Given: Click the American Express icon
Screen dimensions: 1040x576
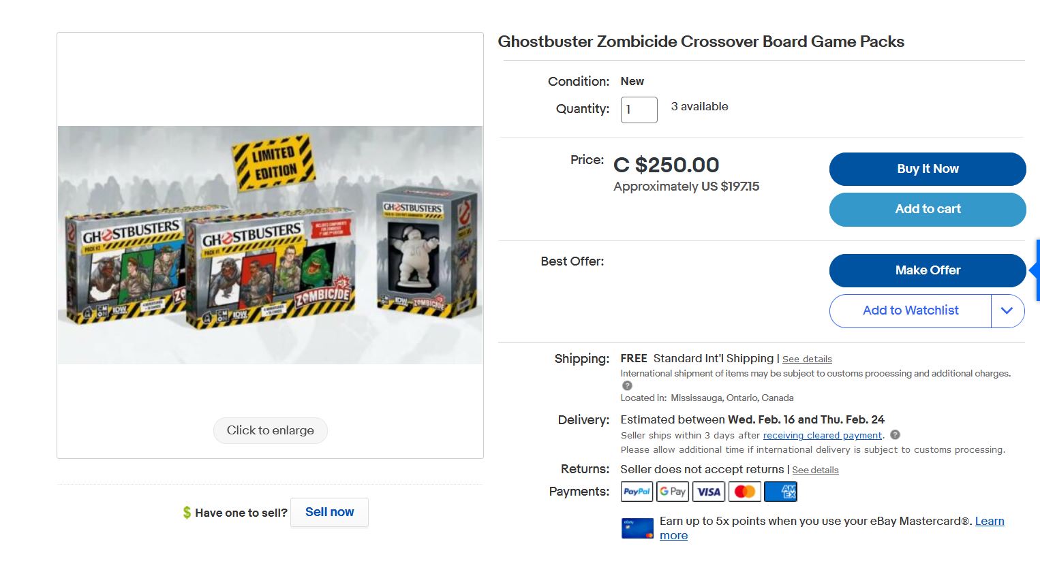Looking at the screenshot, I should coord(781,492).
